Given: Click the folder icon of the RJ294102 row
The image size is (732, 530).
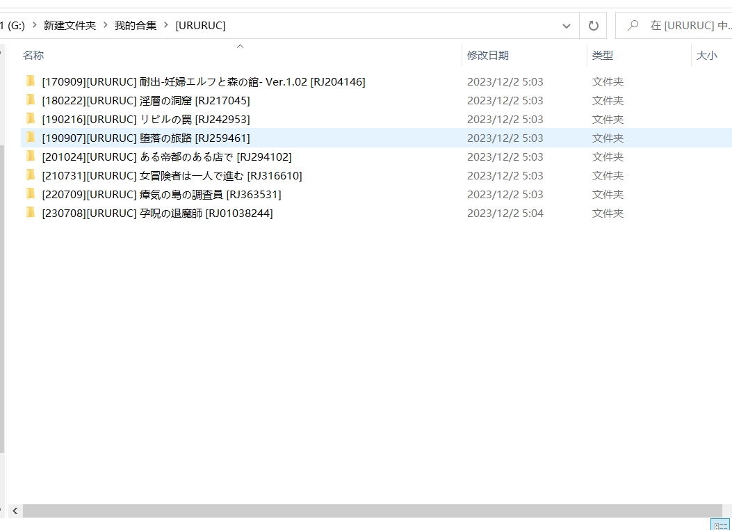Looking at the screenshot, I should click(31, 156).
